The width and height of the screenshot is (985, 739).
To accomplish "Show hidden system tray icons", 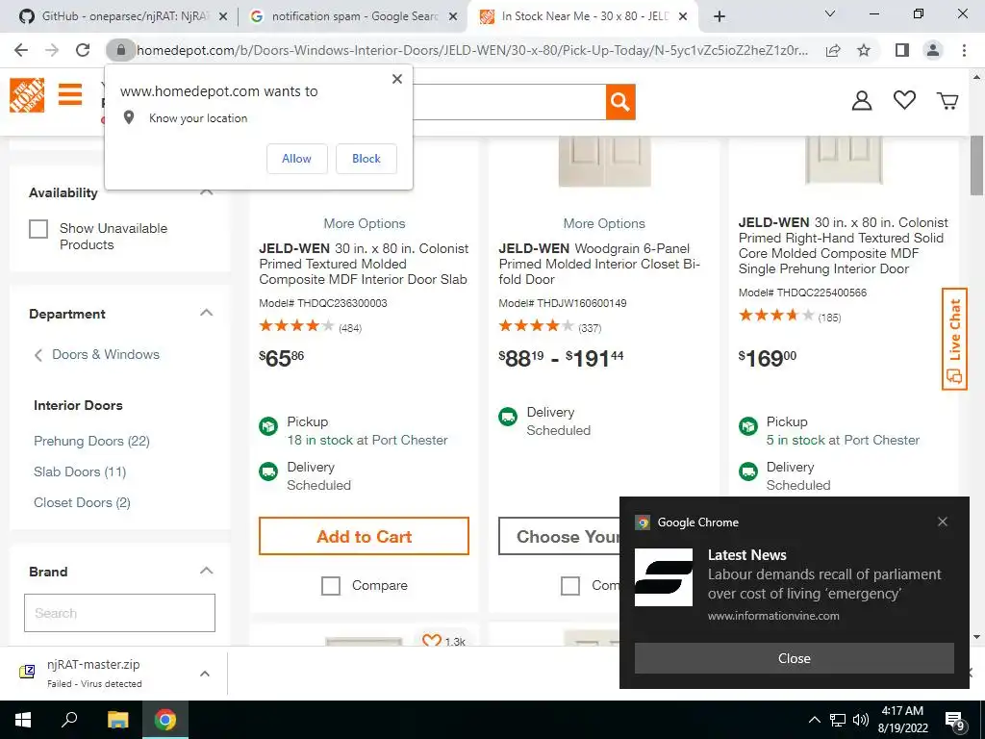I will pyautogui.click(x=814, y=720).
